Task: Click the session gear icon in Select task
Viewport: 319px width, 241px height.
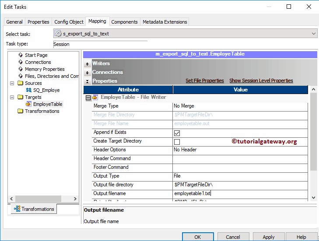Action: 58,34
